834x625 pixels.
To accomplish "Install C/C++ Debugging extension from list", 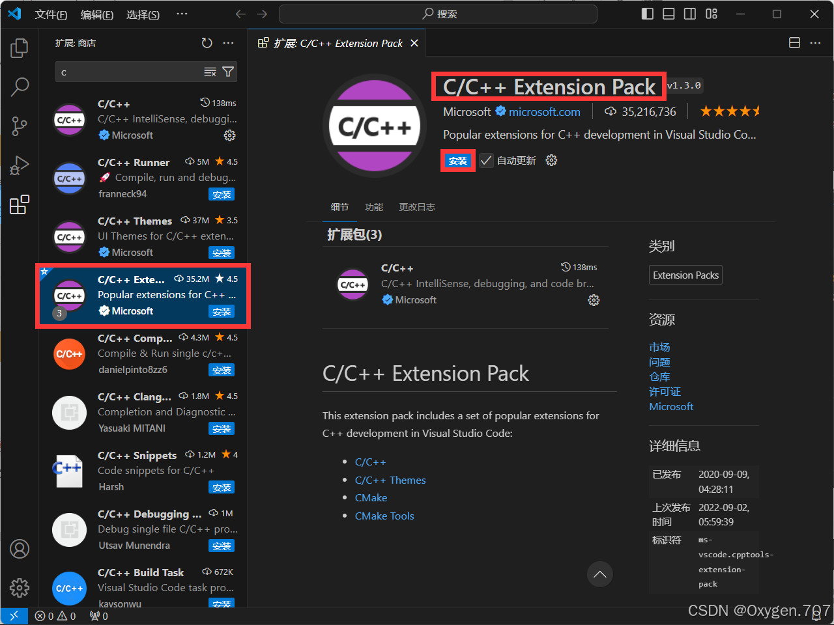I will tap(222, 546).
